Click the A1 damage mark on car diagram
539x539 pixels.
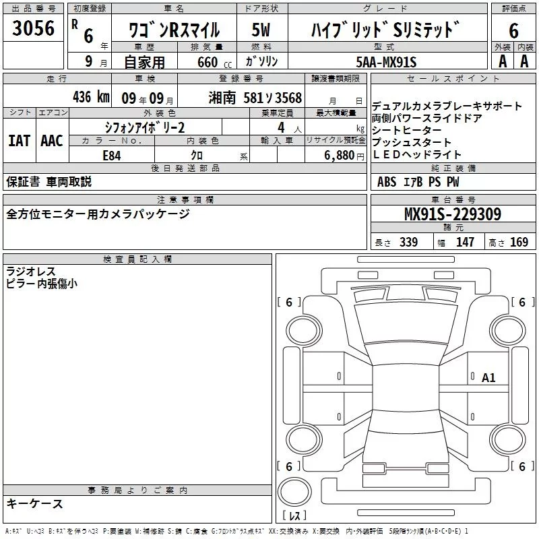tap(488, 378)
